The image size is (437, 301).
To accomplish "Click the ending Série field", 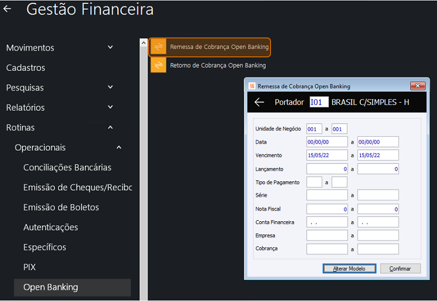I will (378, 195).
